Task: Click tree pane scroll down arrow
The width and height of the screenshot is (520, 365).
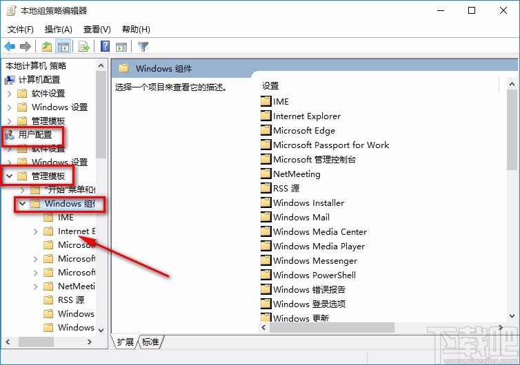Action: click(101, 330)
